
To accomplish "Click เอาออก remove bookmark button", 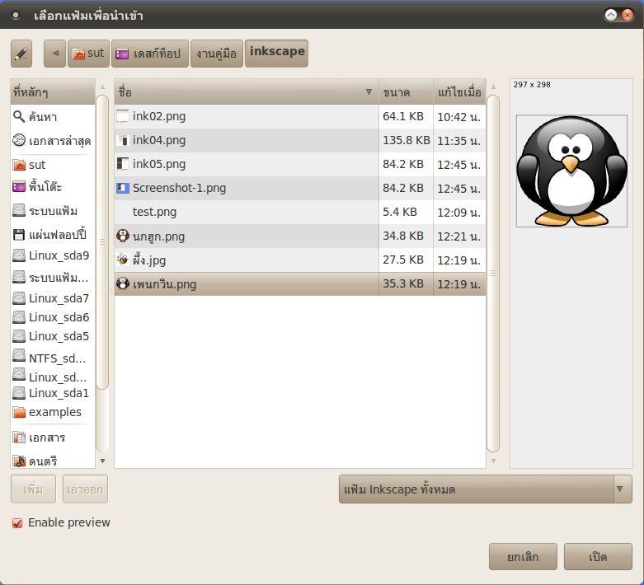I will [85, 489].
